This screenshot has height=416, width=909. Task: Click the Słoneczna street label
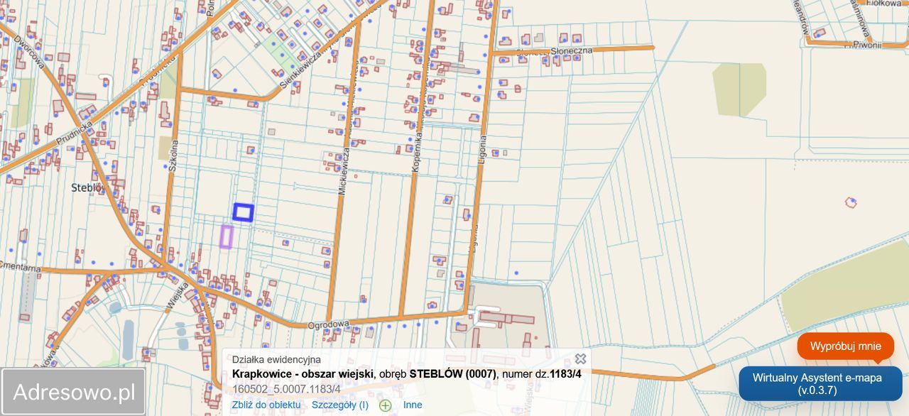tap(572, 50)
